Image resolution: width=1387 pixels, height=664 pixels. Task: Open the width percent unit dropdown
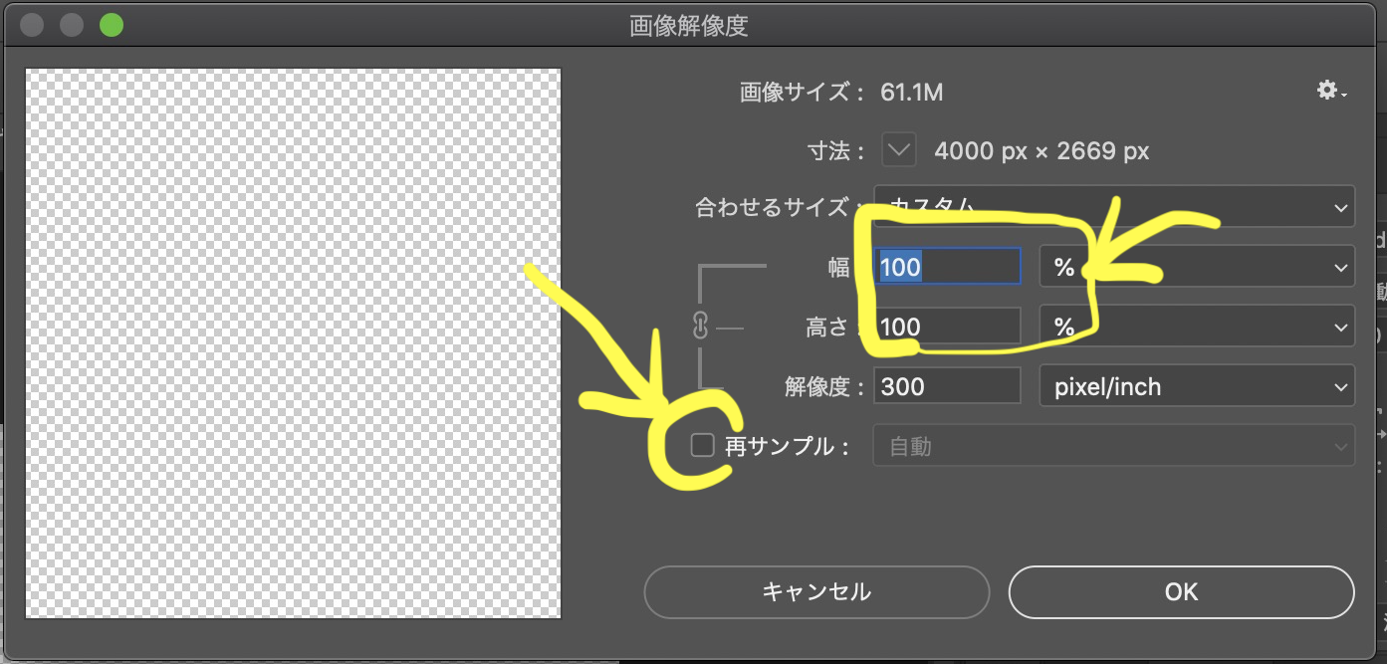point(1195,266)
